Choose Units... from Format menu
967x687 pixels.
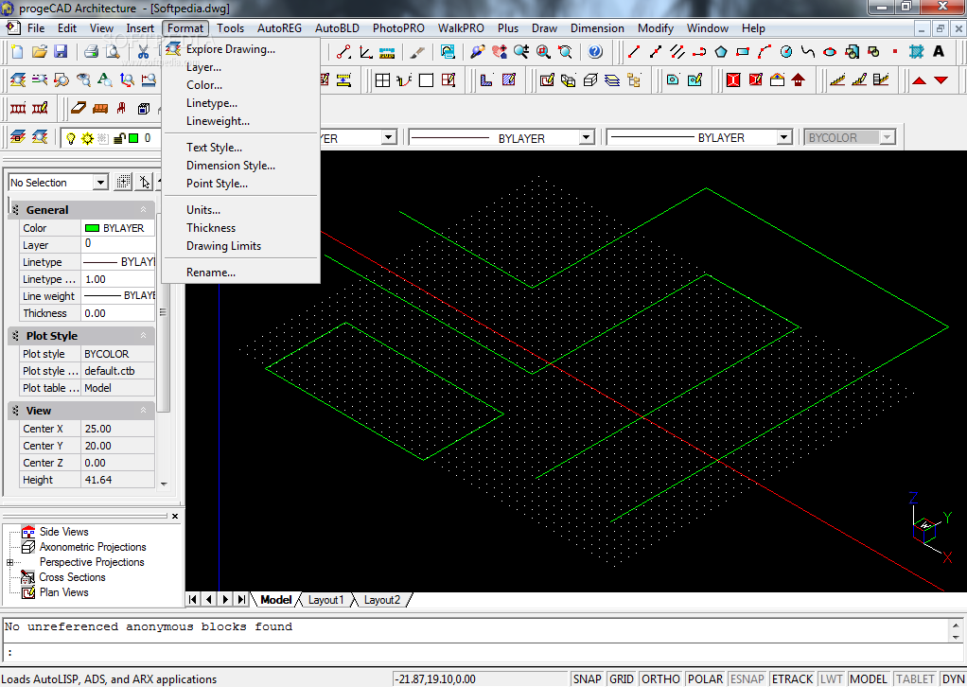pos(202,210)
